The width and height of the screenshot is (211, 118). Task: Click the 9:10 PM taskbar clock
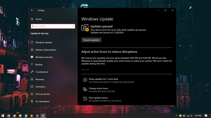pos(198,116)
